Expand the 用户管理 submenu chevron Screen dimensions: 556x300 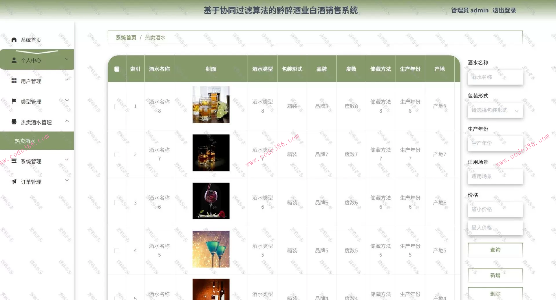(67, 79)
